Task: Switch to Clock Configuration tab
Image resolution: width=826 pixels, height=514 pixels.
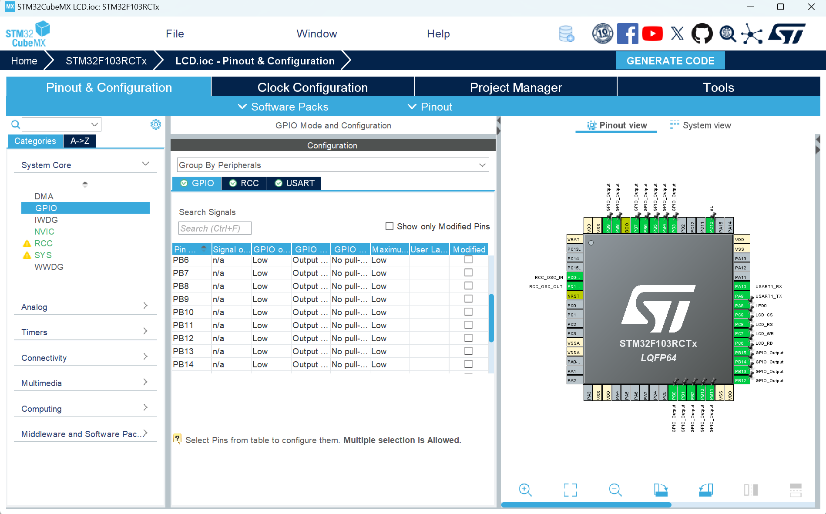Action: tap(312, 87)
